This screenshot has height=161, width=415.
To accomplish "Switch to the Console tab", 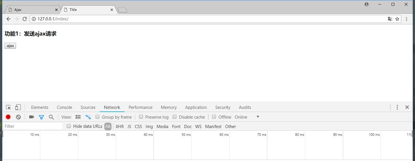I will click(x=64, y=107).
